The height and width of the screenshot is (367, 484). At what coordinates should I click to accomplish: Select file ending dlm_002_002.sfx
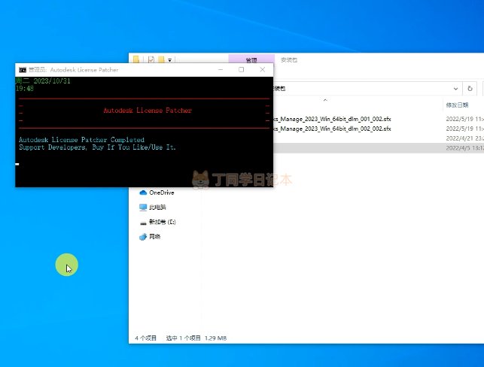pos(332,129)
